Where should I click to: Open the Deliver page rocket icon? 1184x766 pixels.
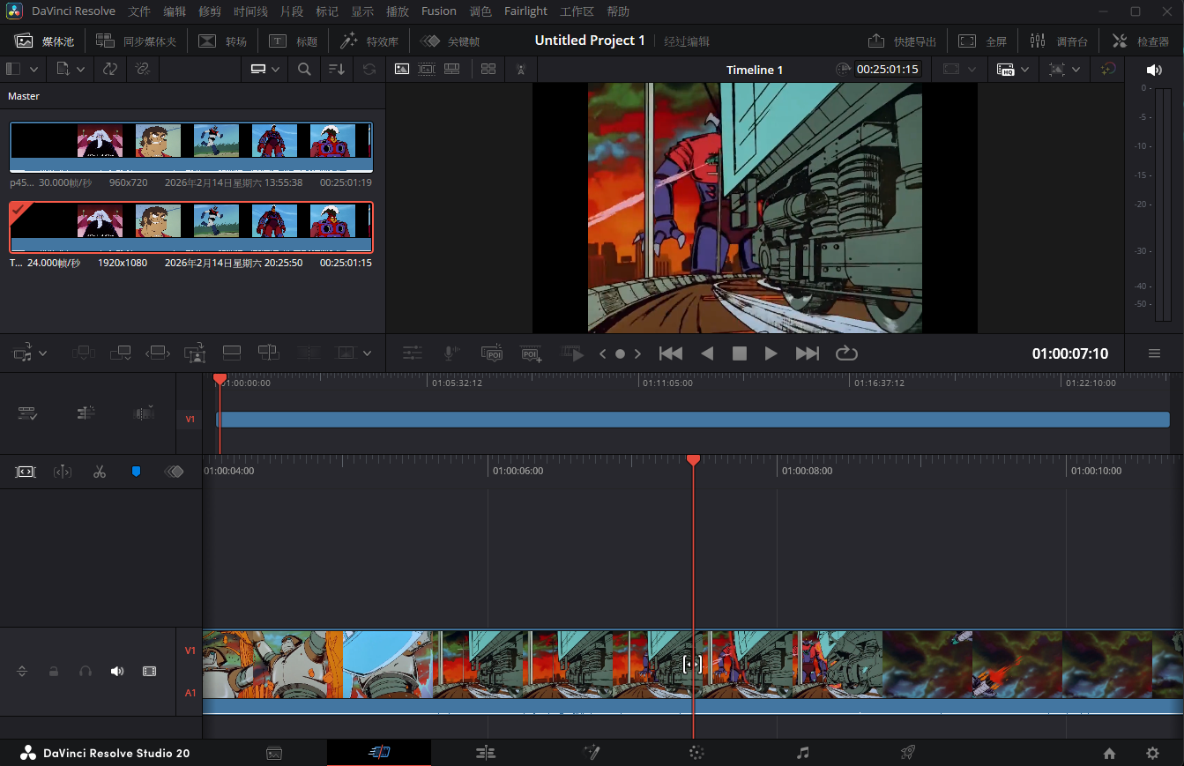point(907,753)
